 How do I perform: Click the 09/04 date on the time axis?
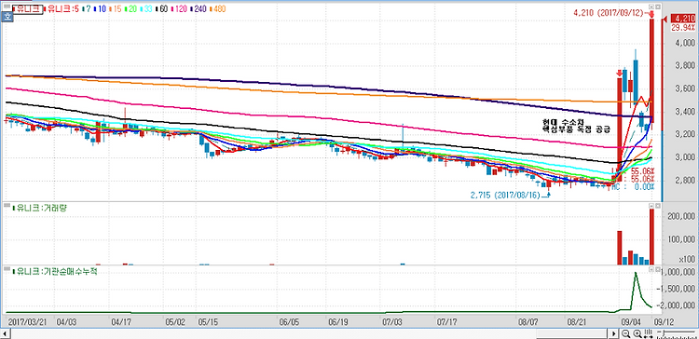[x=632, y=321]
